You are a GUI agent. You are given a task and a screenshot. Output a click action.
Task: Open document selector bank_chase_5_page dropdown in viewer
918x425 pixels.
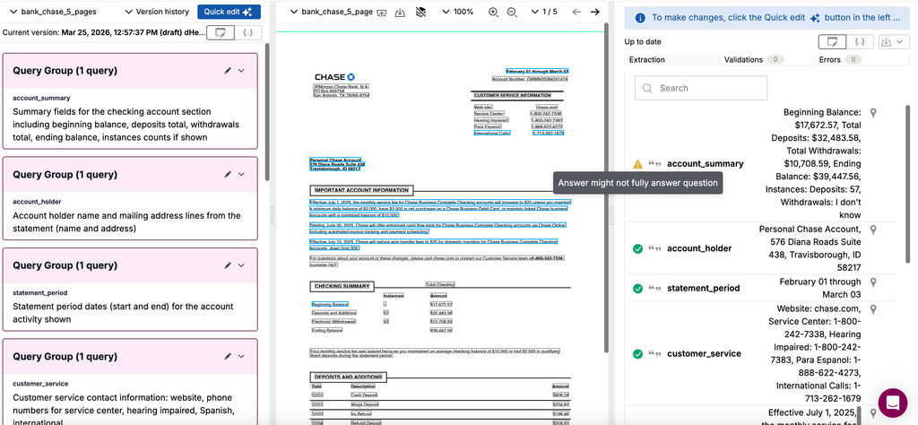coord(332,12)
